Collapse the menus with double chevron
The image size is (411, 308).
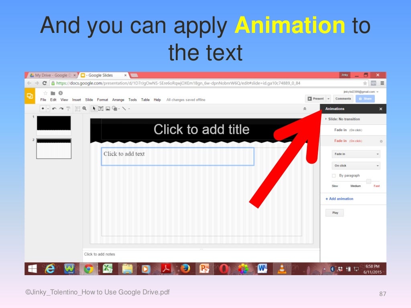tap(305, 109)
